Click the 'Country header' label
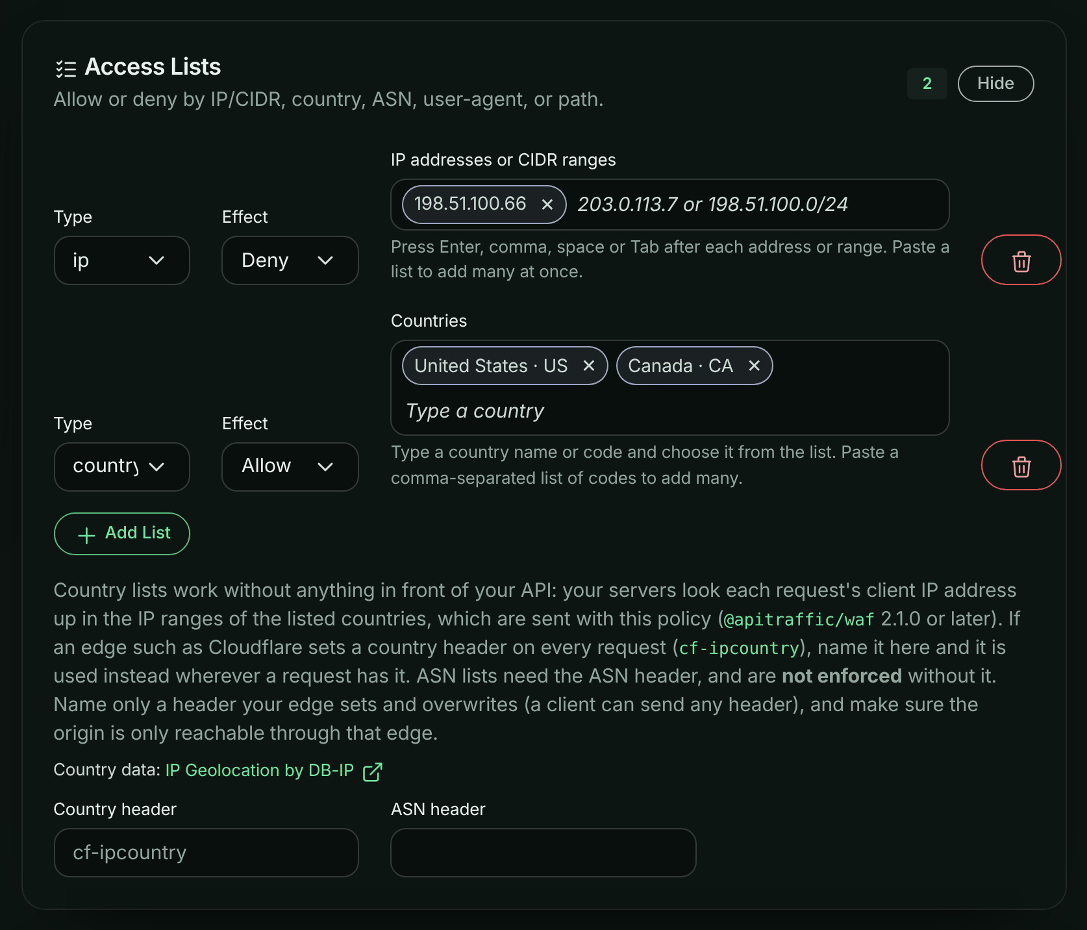 (115, 809)
